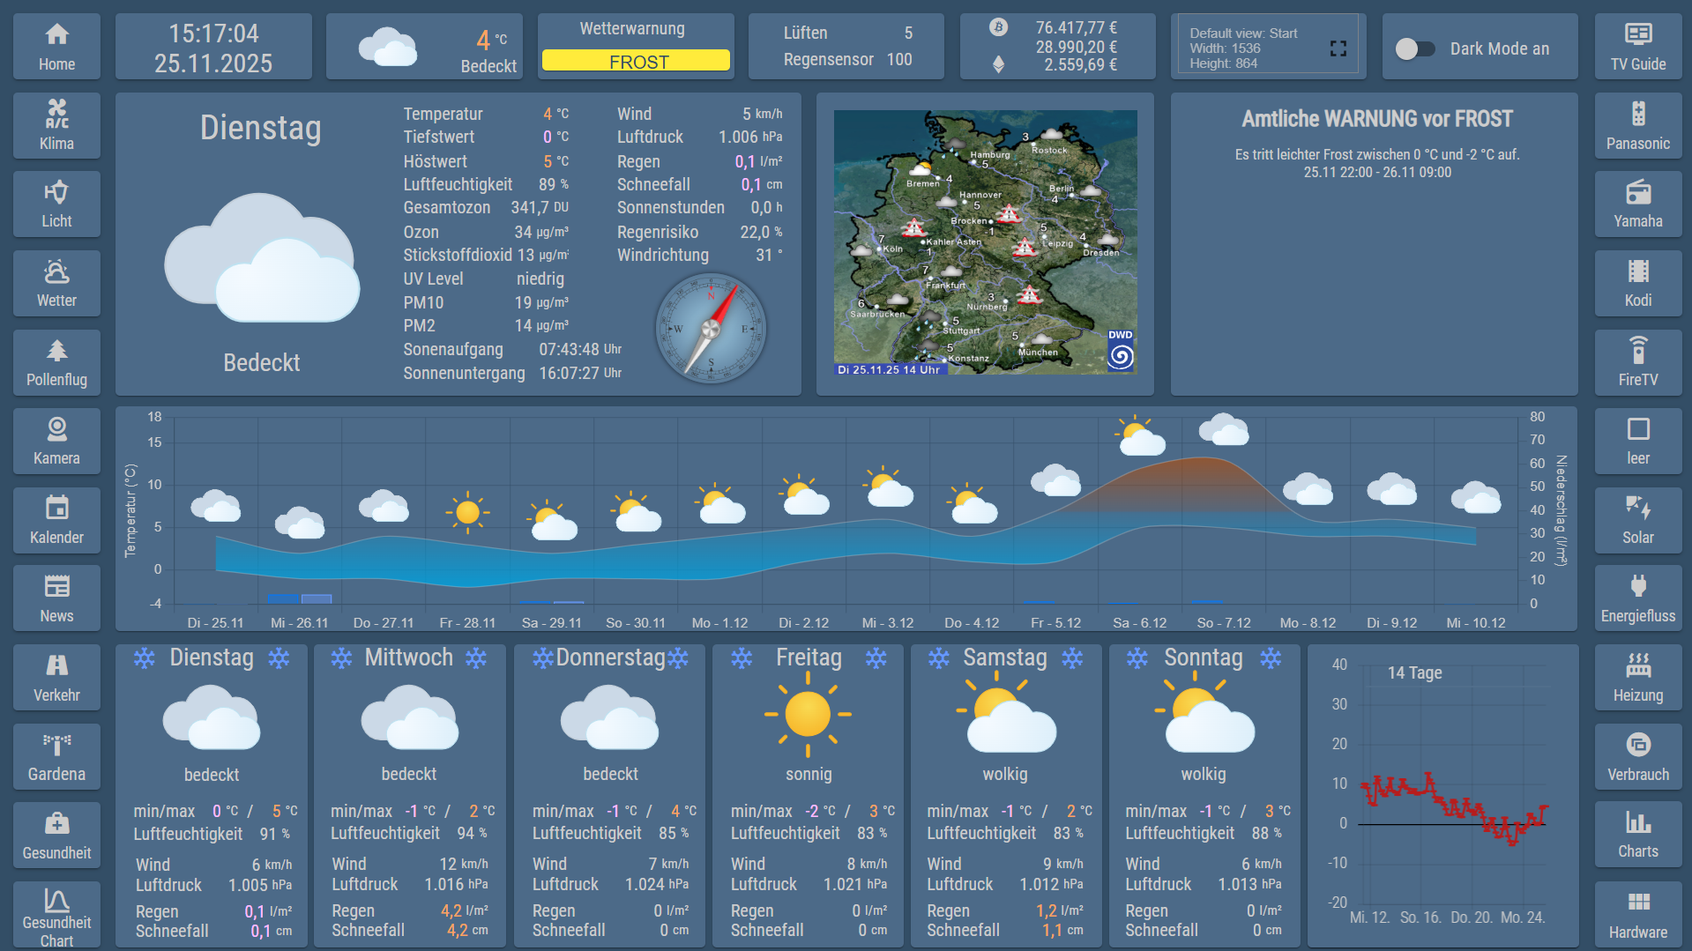The height and width of the screenshot is (951, 1692).
Task: Select the Mittwoch forecast card
Action: 410,796
